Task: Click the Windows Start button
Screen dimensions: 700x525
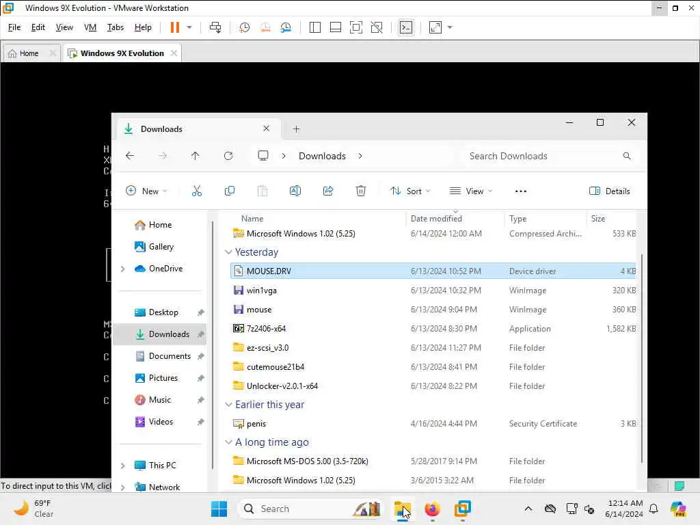Action: point(219,509)
